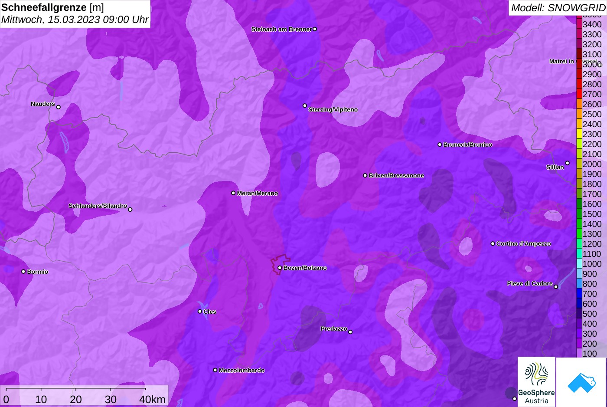Click the "Brixen/Bressanone" city label
This screenshot has width=607, height=407.
(396, 175)
